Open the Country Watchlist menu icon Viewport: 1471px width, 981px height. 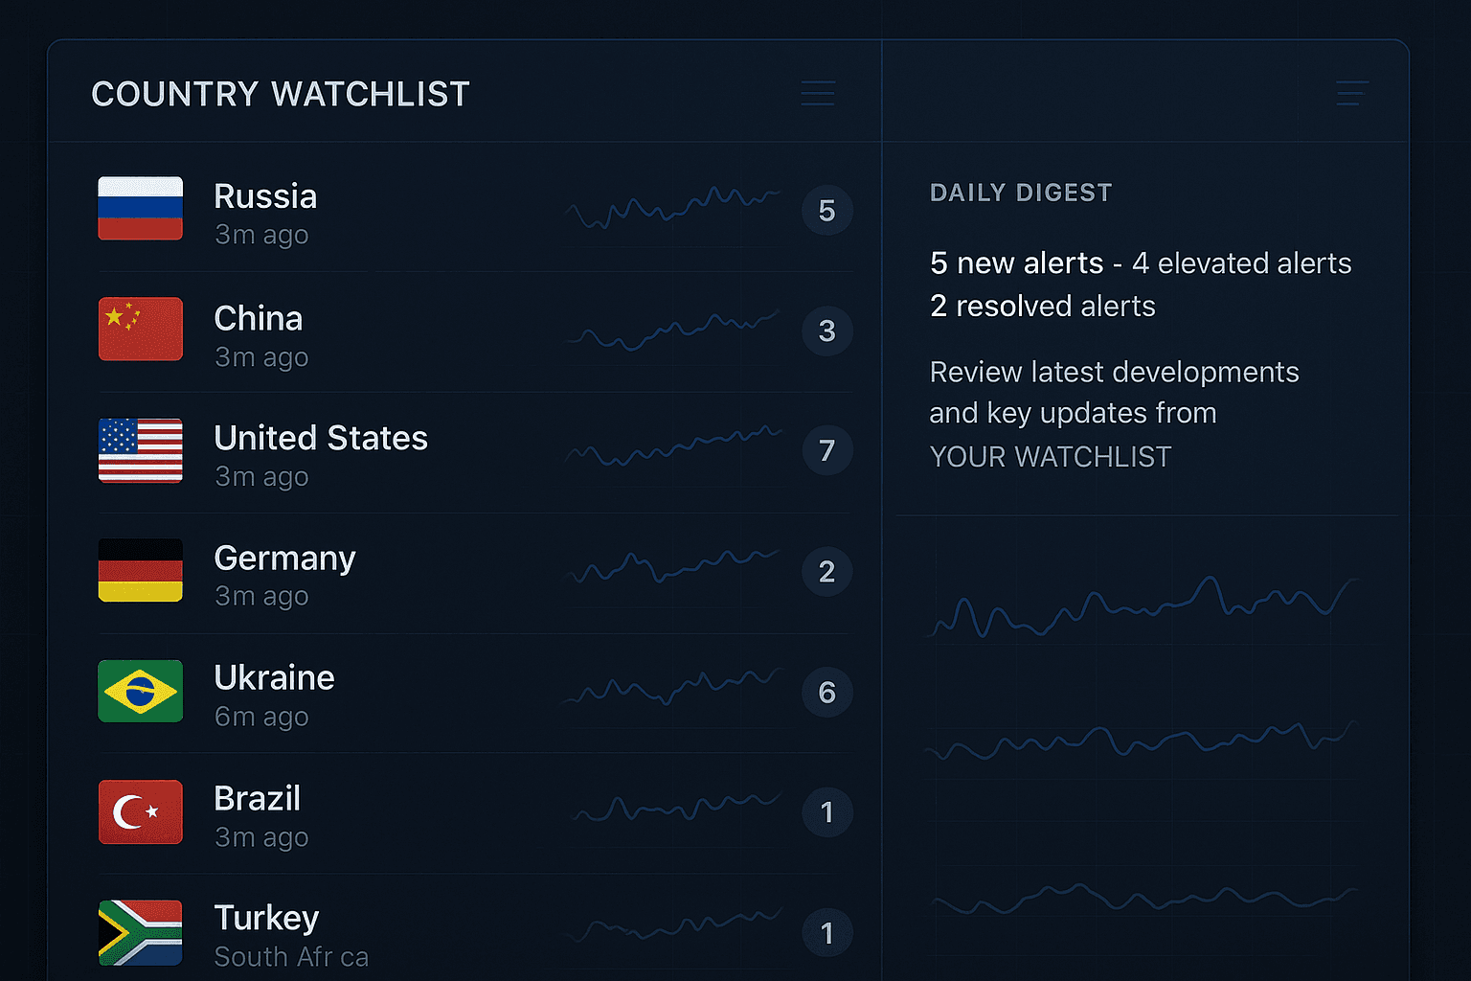[x=817, y=93]
